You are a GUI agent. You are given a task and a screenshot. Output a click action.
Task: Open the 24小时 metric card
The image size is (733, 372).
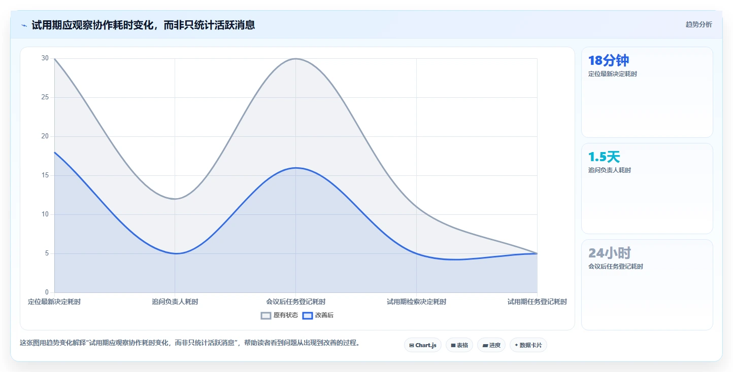tap(647, 285)
